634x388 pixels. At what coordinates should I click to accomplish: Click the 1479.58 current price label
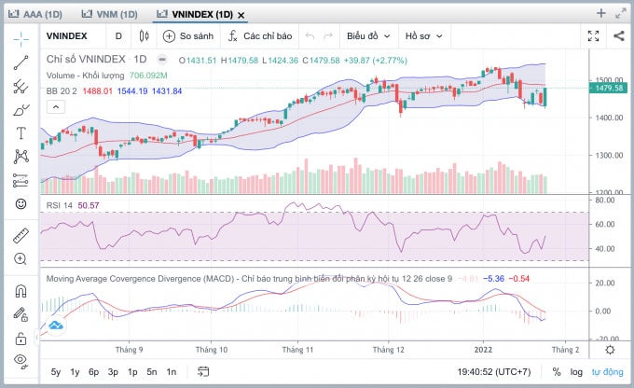point(608,88)
